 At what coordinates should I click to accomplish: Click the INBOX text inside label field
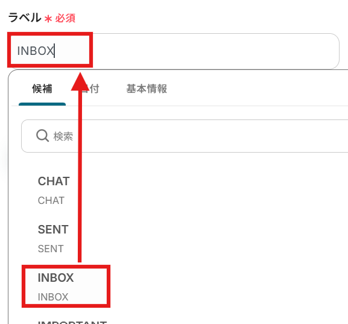coord(36,51)
